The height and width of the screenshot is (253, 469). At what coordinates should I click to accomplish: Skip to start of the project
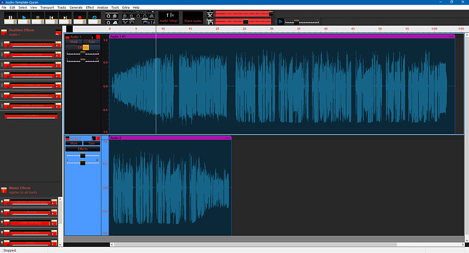tap(52, 18)
